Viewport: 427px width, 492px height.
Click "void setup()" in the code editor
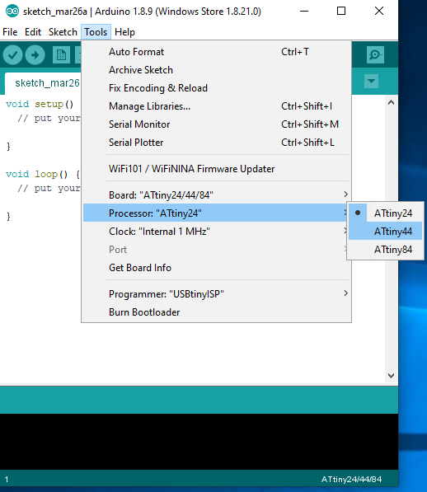coord(40,104)
